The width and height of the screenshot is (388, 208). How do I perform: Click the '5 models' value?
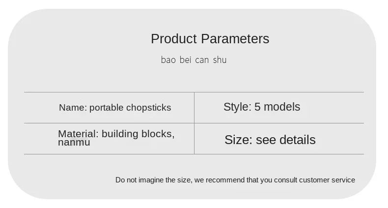[277, 107]
